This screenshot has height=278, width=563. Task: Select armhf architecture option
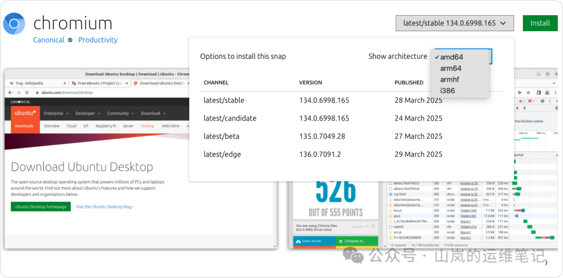460,80
